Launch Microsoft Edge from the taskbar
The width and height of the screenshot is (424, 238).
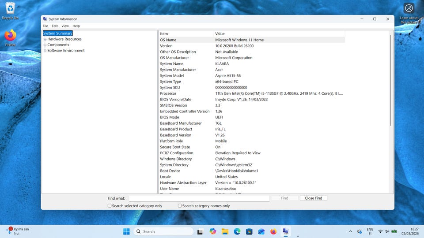pyautogui.click(x=237, y=231)
